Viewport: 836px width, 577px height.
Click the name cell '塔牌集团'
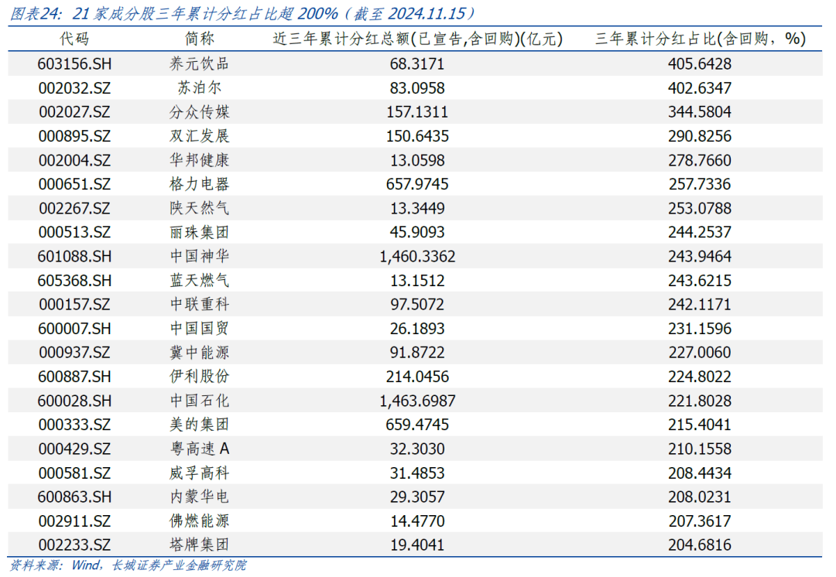pyautogui.click(x=200, y=545)
